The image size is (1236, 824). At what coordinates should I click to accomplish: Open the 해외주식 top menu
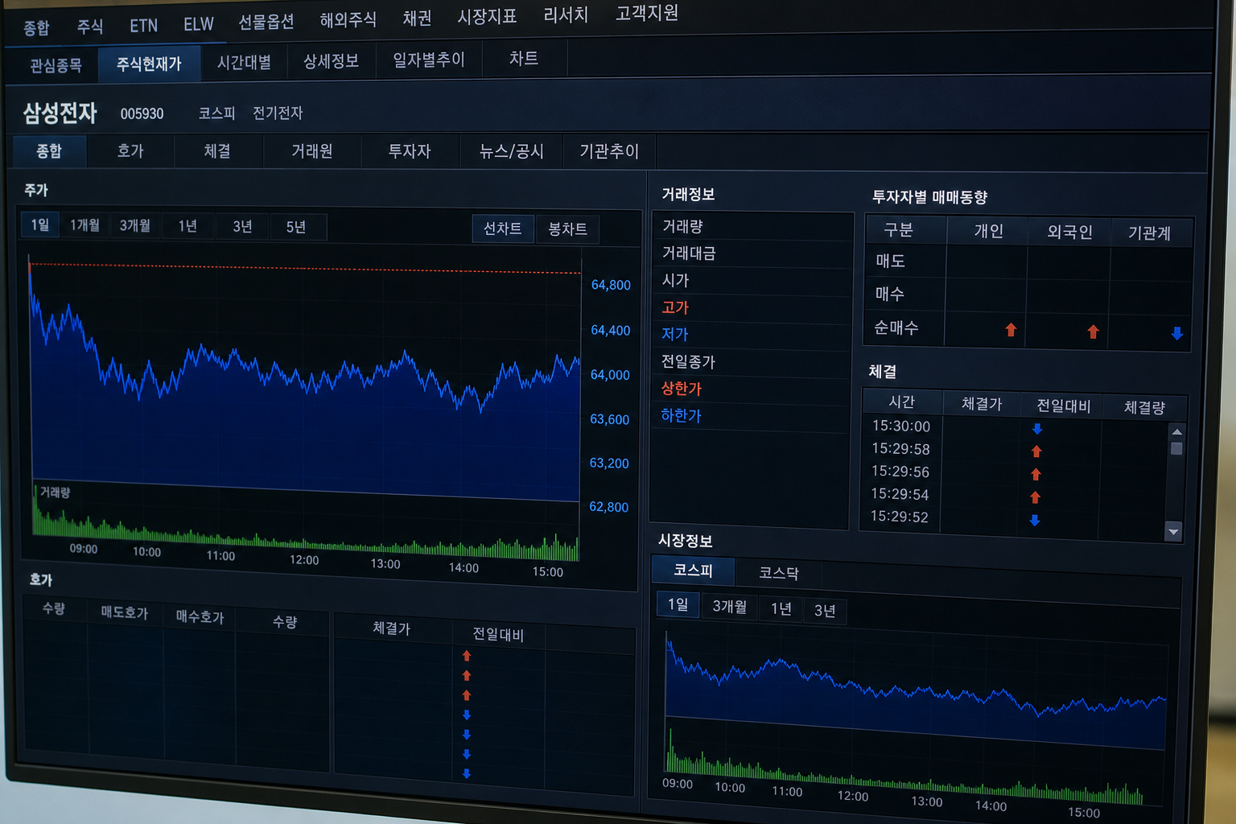coord(348,19)
